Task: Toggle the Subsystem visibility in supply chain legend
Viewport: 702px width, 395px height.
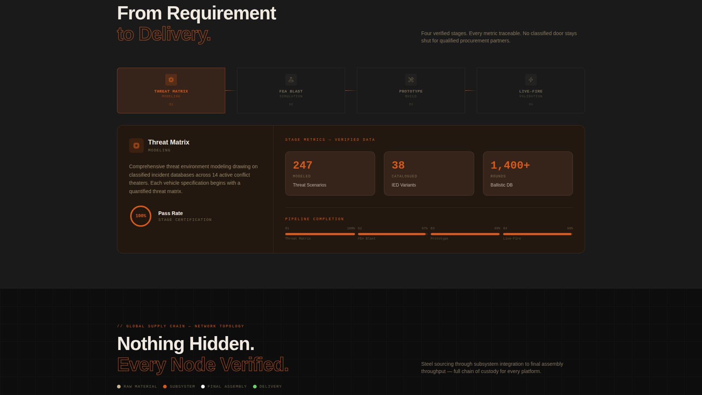Action: click(165, 386)
